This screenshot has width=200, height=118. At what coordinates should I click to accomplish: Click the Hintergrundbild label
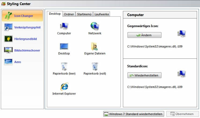click(x=25, y=39)
